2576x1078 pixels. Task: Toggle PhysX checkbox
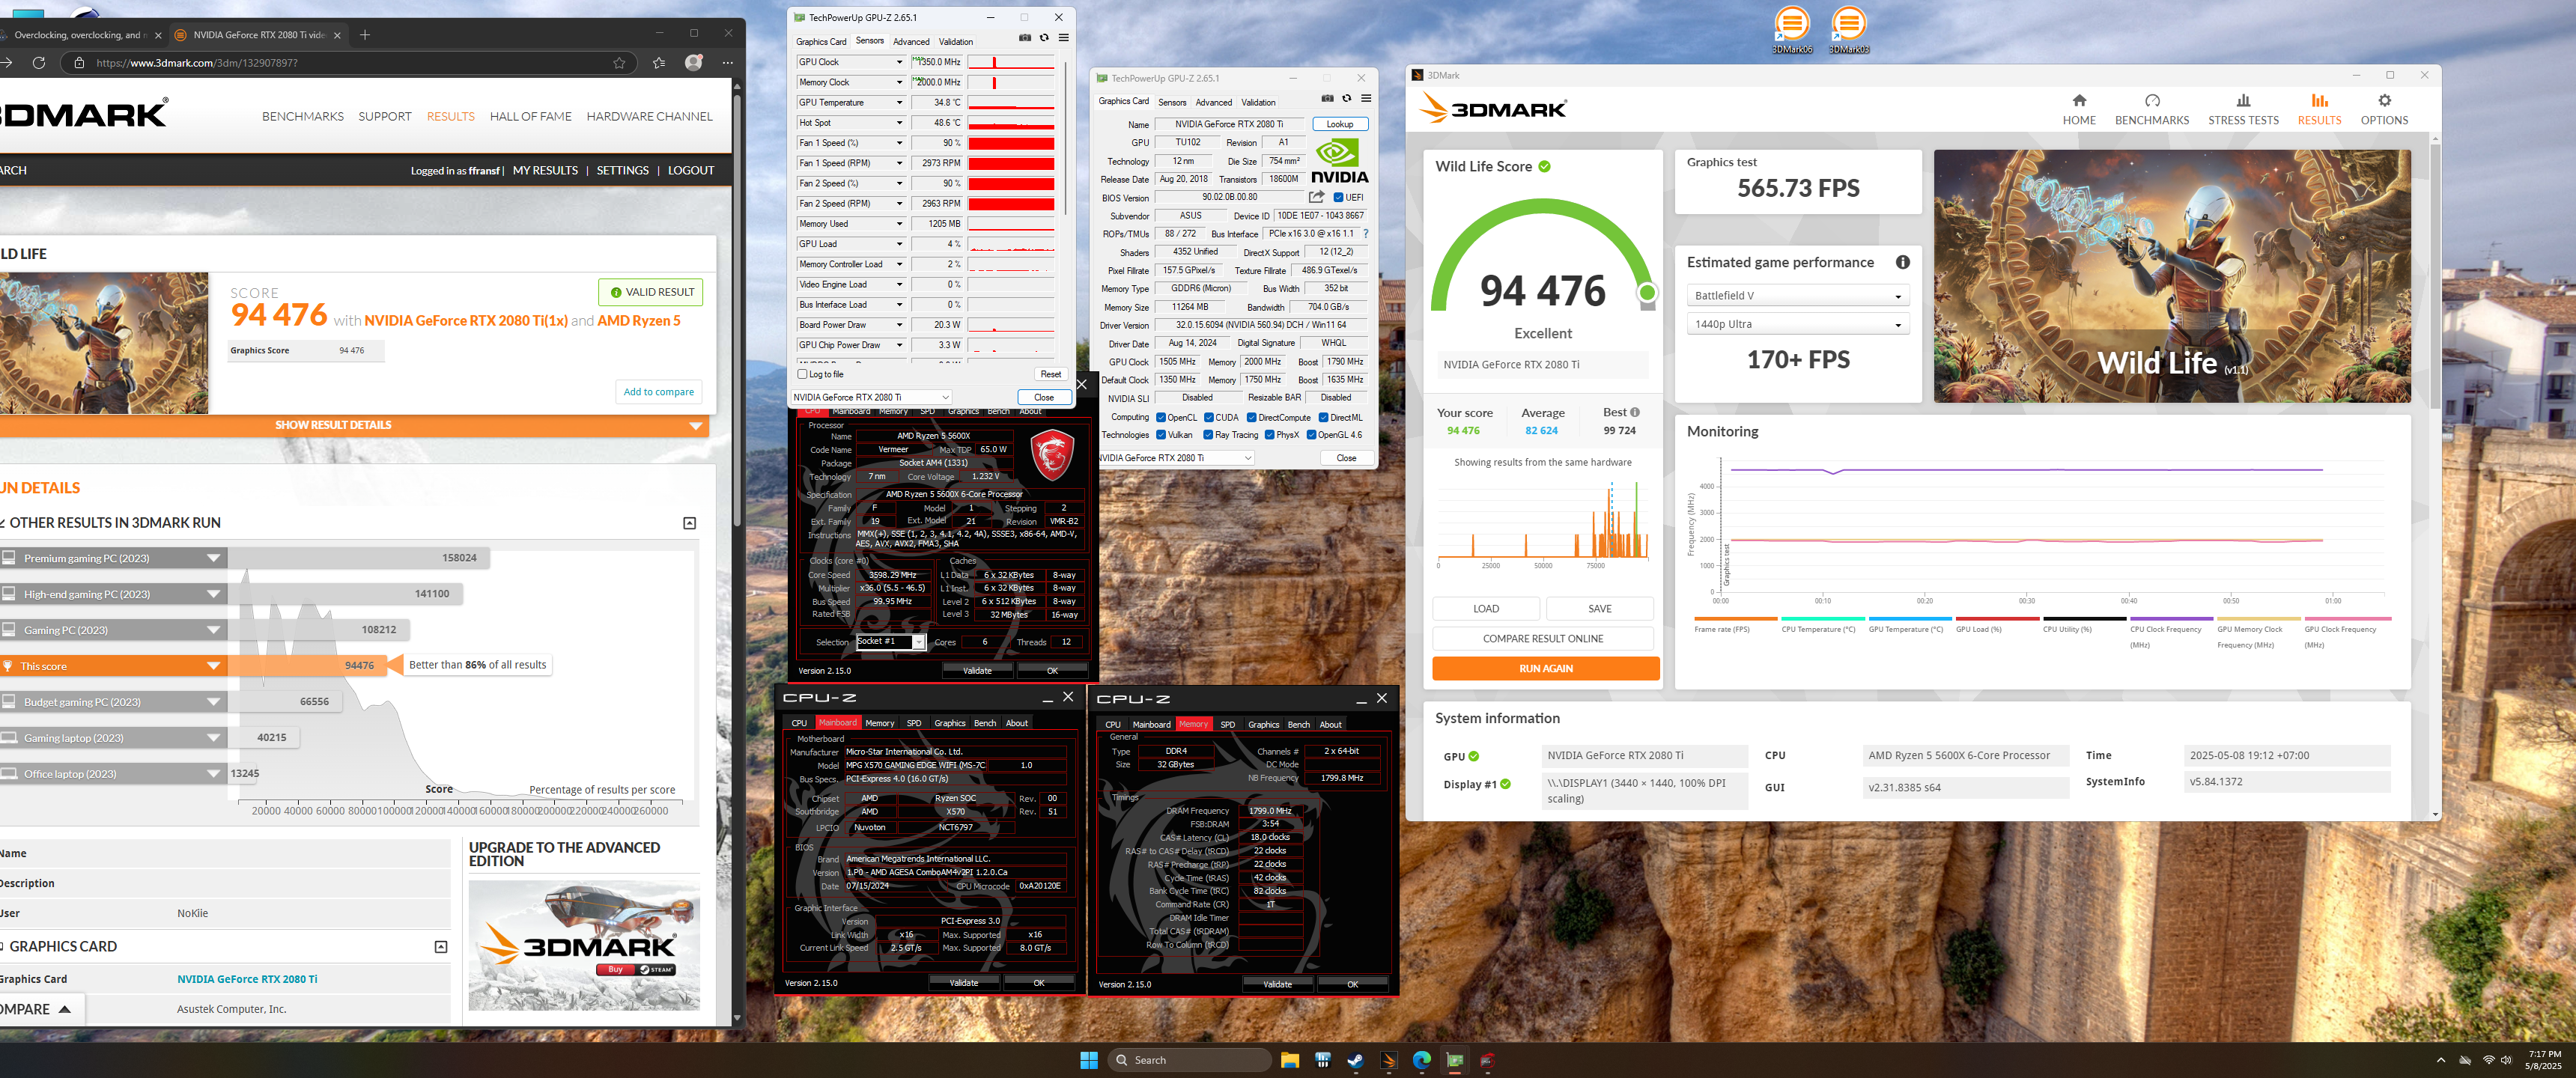click(1269, 435)
